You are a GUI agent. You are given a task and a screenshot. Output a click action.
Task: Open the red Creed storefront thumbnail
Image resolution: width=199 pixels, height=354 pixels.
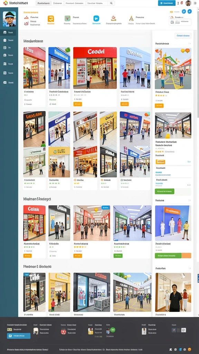pyautogui.click(x=95, y=68)
